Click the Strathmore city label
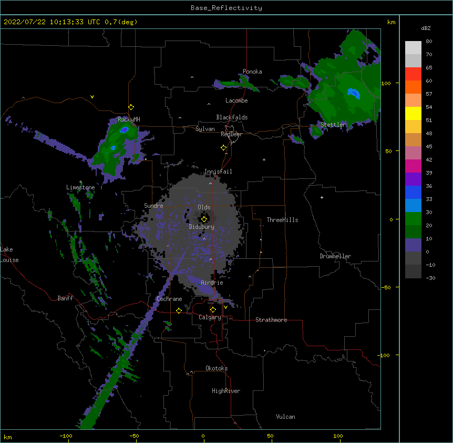The image size is (453, 443). (271, 320)
